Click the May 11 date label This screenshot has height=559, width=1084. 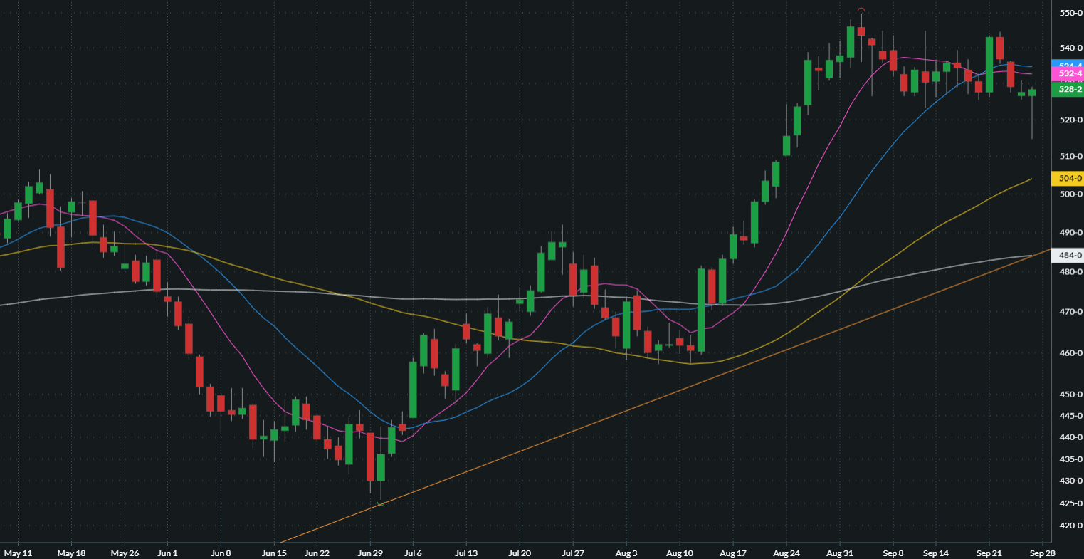pyautogui.click(x=18, y=553)
